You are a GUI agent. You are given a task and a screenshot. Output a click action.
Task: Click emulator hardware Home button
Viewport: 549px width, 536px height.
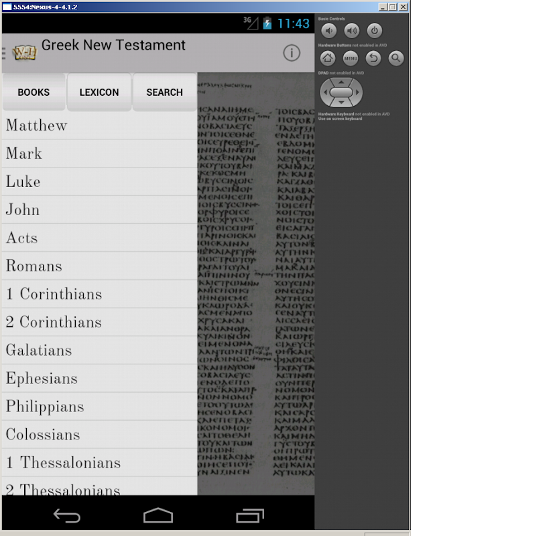click(x=328, y=58)
